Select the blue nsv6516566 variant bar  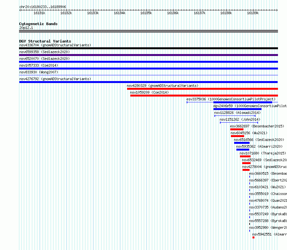[x=242, y=143]
